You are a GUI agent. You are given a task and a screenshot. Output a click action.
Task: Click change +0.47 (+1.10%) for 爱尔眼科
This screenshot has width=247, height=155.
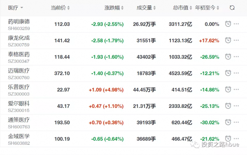click(x=106, y=106)
